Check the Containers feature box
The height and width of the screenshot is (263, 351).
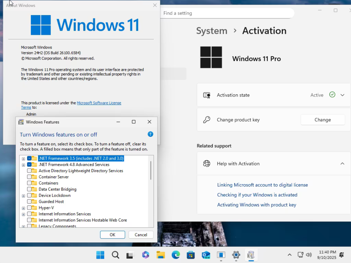[29, 183]
